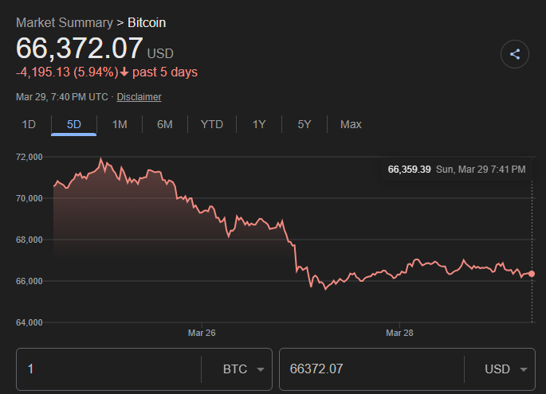This screenshot has width=546, height=394.
Task: Click the BTC amount input field
Action: click(x=108, y=369)
